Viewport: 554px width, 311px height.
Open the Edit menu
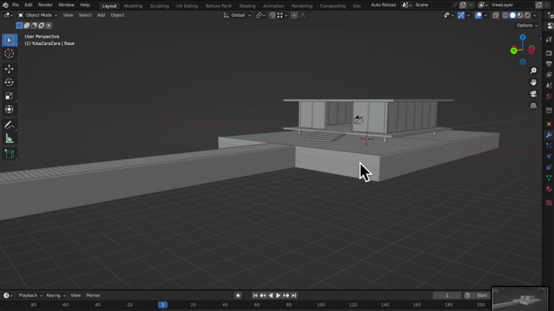point(28,5)
